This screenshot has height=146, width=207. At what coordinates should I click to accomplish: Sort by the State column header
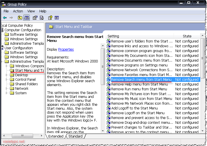click(187, 36)
